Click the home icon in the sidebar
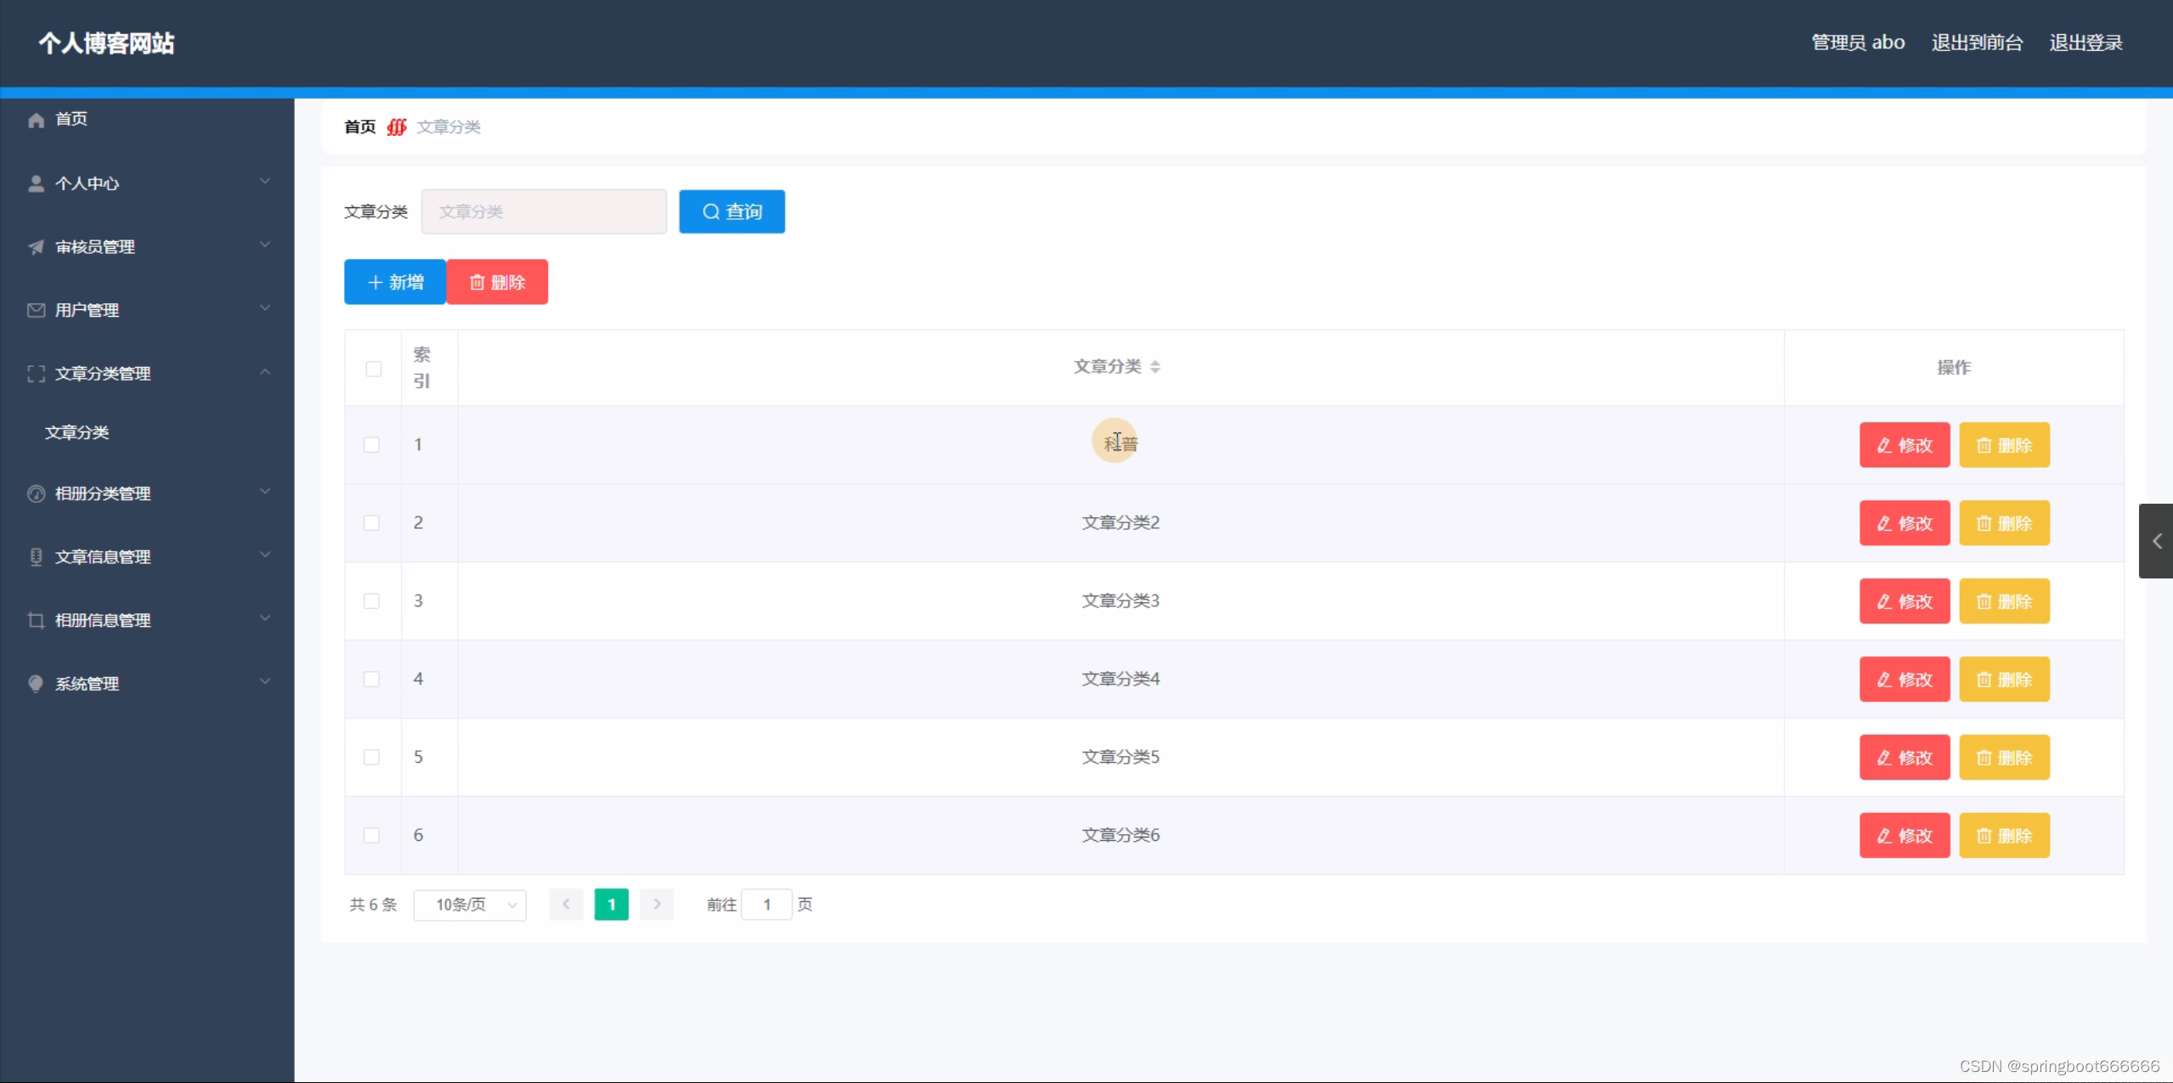 pyautogui.click(x=36, y=120)
